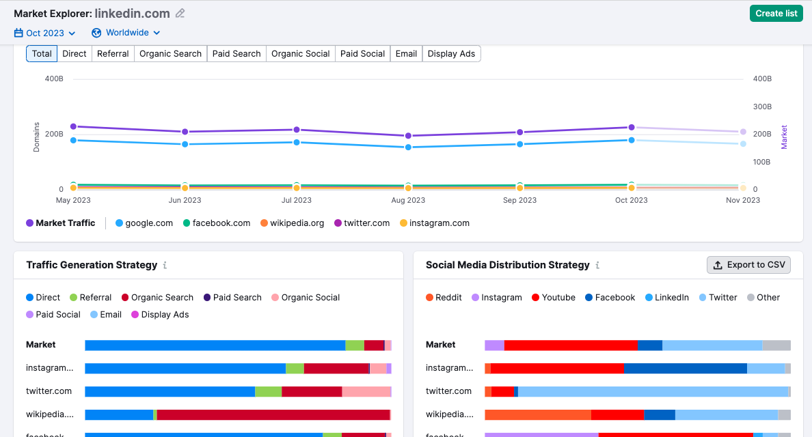Toggle Referral in traffic strategy legend
This screenshot has width=812, height=437.
coord(91,298)
